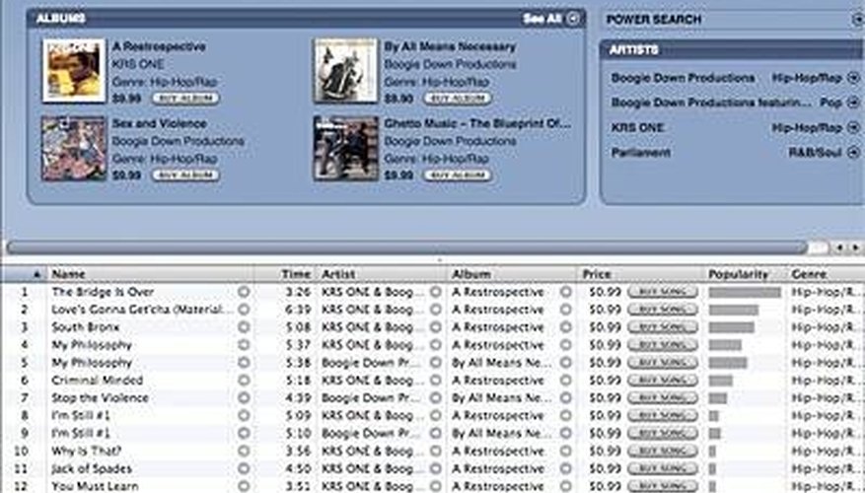Buy the A Retrospective album
This screenshot has height=493, width=865.
[185, 99]
